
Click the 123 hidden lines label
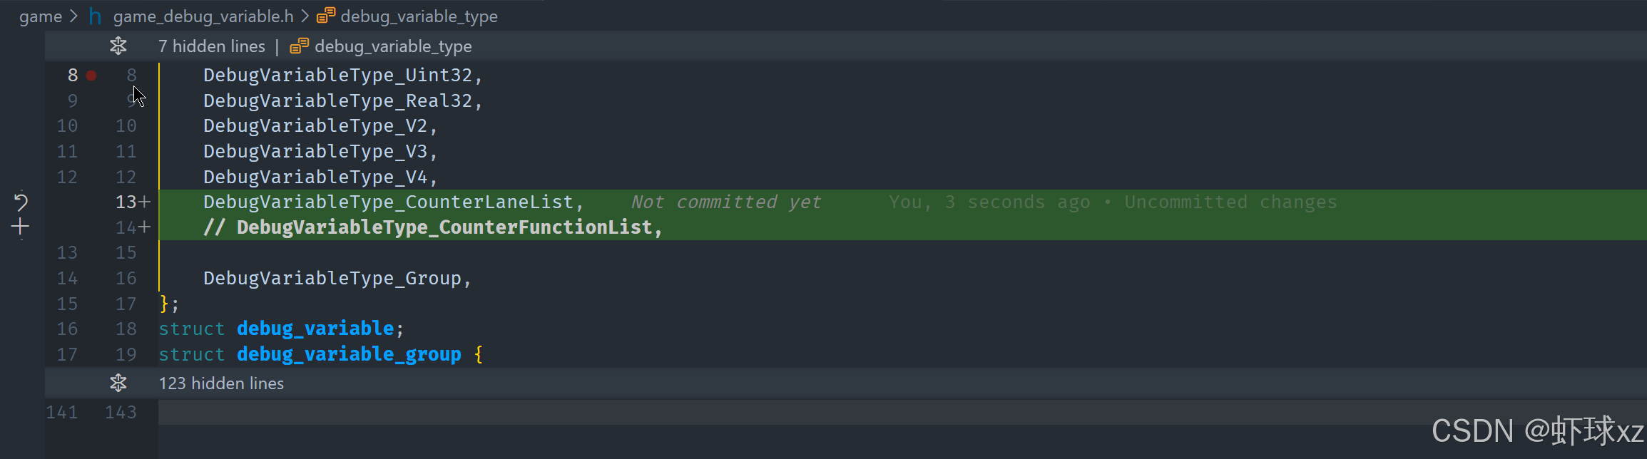click(221, 383)
